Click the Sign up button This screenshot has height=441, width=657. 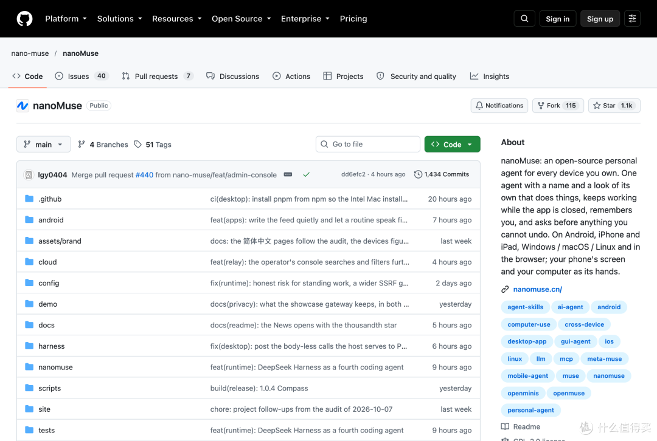[x=600, y=19]
